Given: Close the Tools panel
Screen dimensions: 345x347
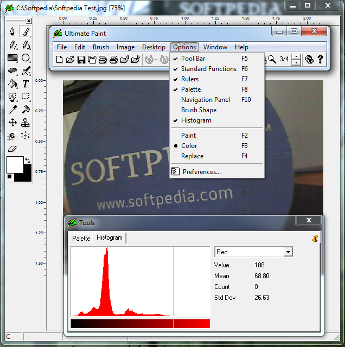Looking at the screenshot, I should coord(309,220).
